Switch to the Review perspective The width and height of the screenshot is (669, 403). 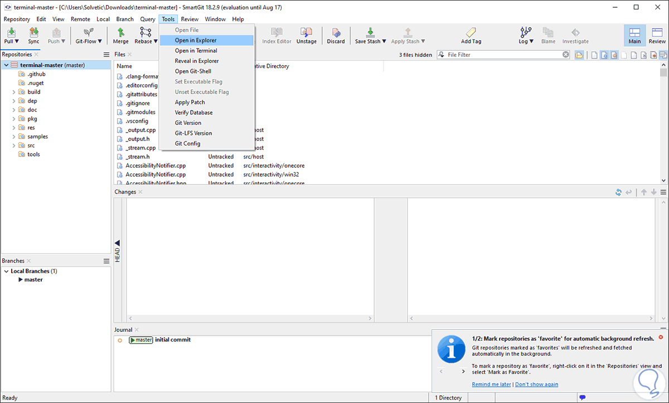(657, 35)
